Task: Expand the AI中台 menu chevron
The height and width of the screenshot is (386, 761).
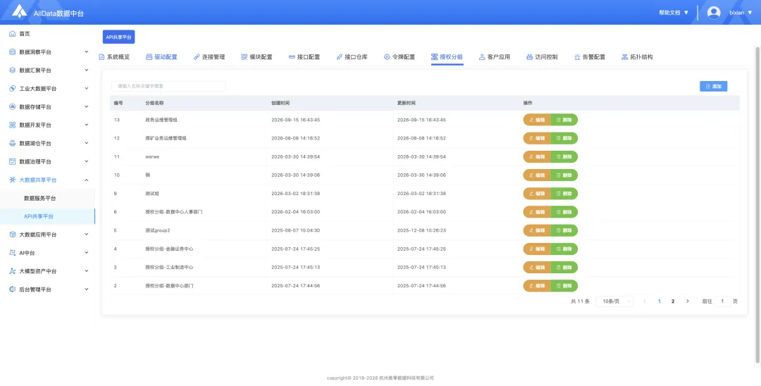Action: [x=87, y=253]
